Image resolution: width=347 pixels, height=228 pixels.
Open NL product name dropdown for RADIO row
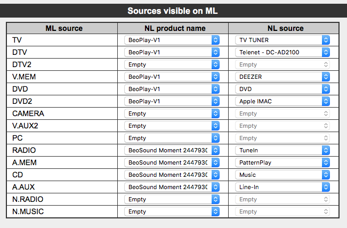point(172,150)
